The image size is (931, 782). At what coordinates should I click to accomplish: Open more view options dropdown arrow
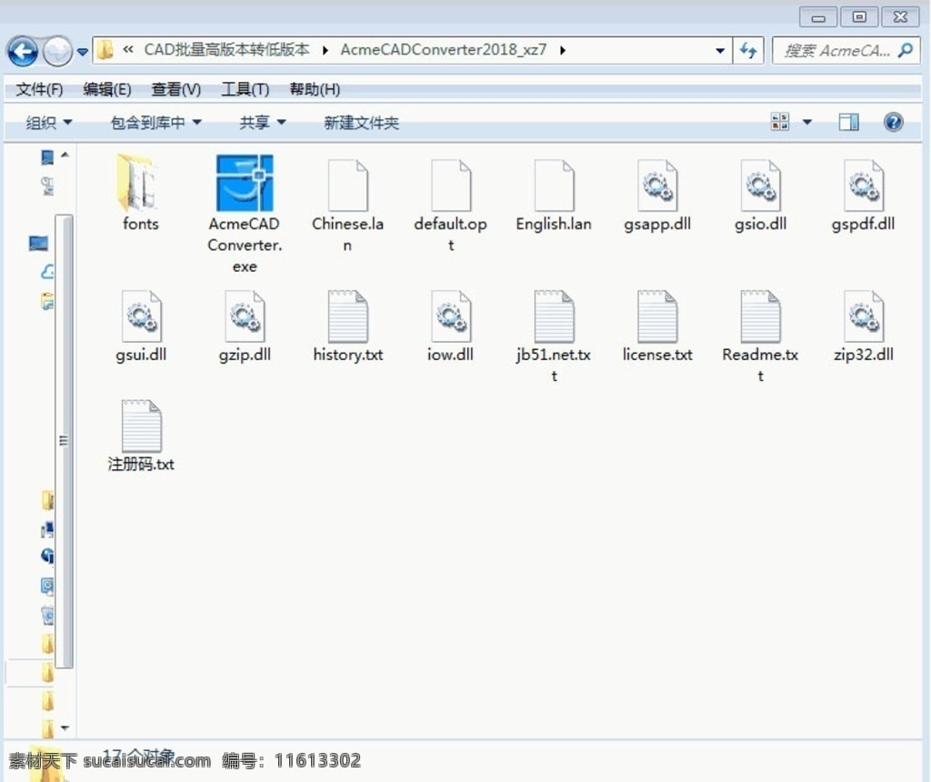point(807,123)
